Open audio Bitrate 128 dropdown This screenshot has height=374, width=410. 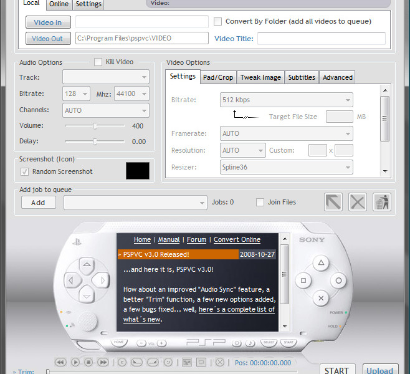(76, 93)
